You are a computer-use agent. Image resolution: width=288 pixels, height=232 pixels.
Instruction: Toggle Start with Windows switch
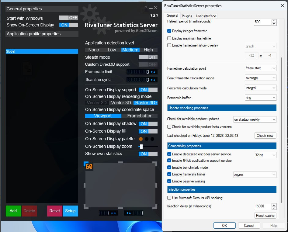pos(69,18)
